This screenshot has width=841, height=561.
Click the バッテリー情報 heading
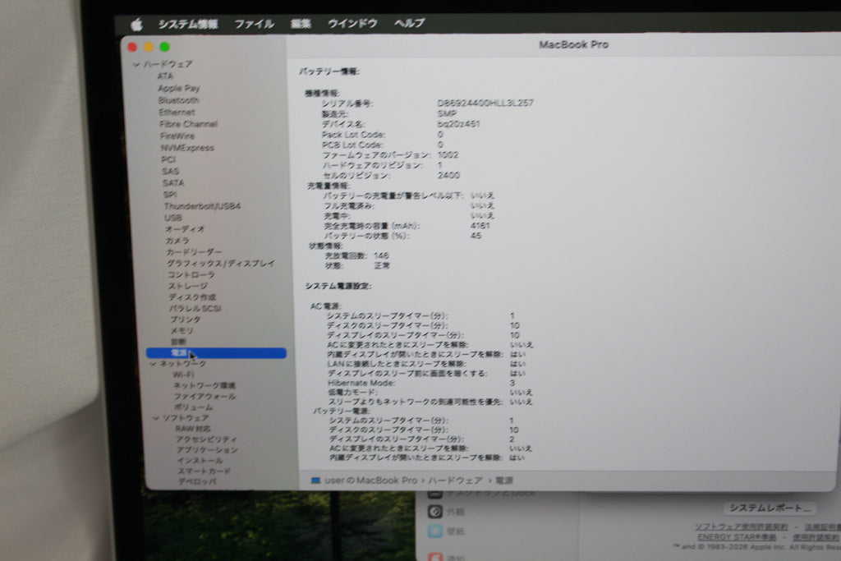coord(329,71)
